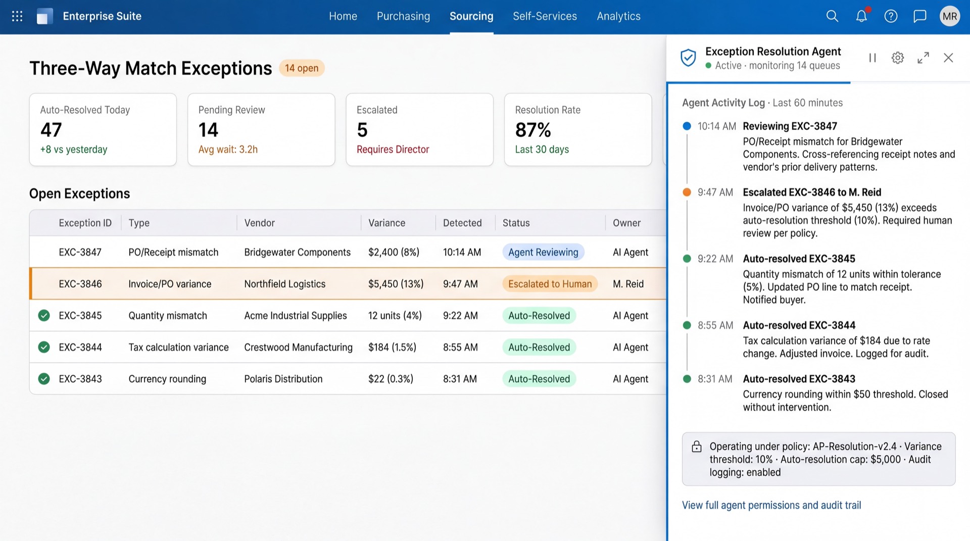This screenshot has width=970, height=541.
Task: Sort by Type column header
Action: pyautogui.click(x=139, y=223)
